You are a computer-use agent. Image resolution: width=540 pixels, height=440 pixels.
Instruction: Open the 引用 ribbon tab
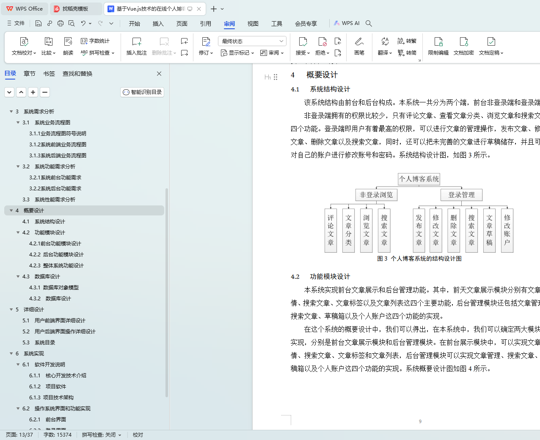[206, 24]
